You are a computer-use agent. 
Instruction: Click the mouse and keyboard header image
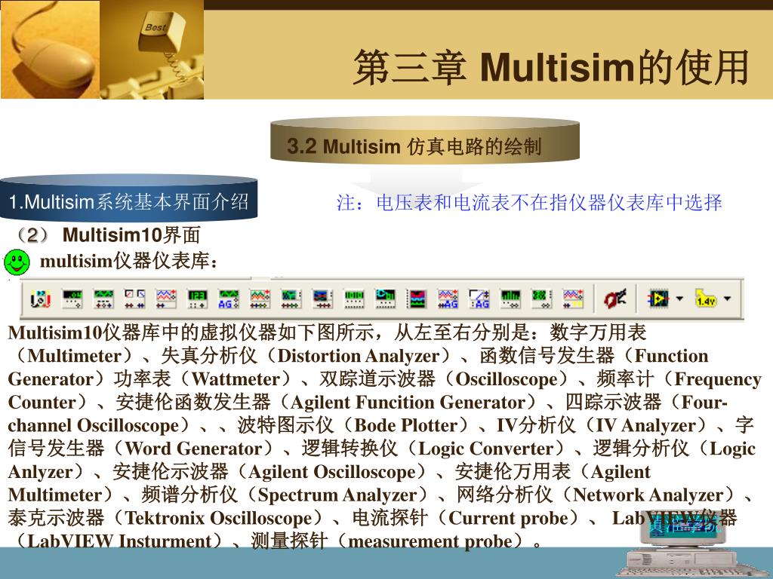102,49
